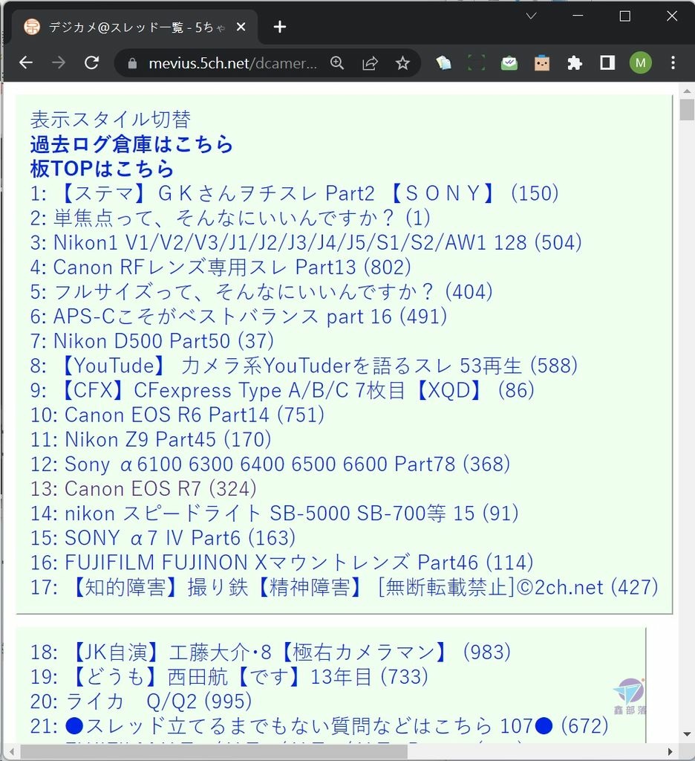The width and height of the screenshot is (695, 761).
Task: Open tab search dropdown chevron
Action: [531, 16]
